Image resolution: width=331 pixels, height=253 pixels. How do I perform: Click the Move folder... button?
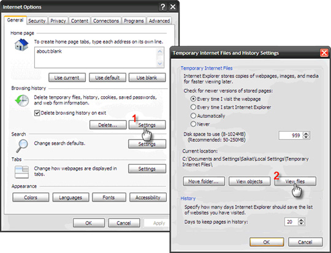[x=204, y=181]
